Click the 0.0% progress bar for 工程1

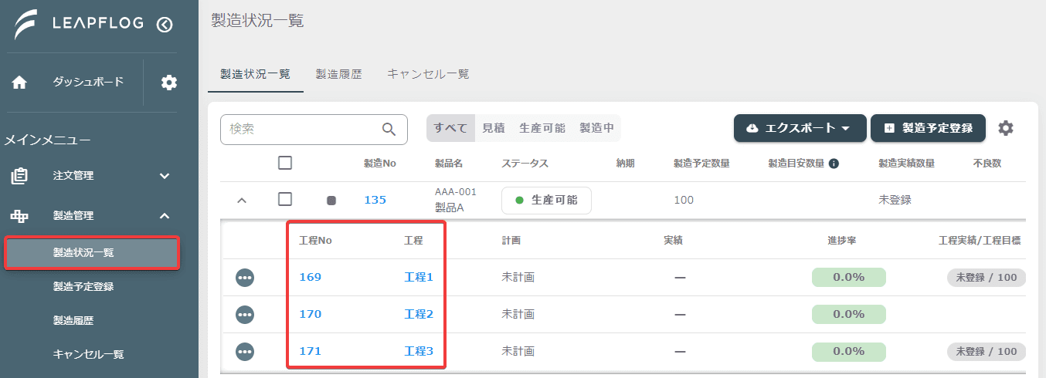[848, 277]
